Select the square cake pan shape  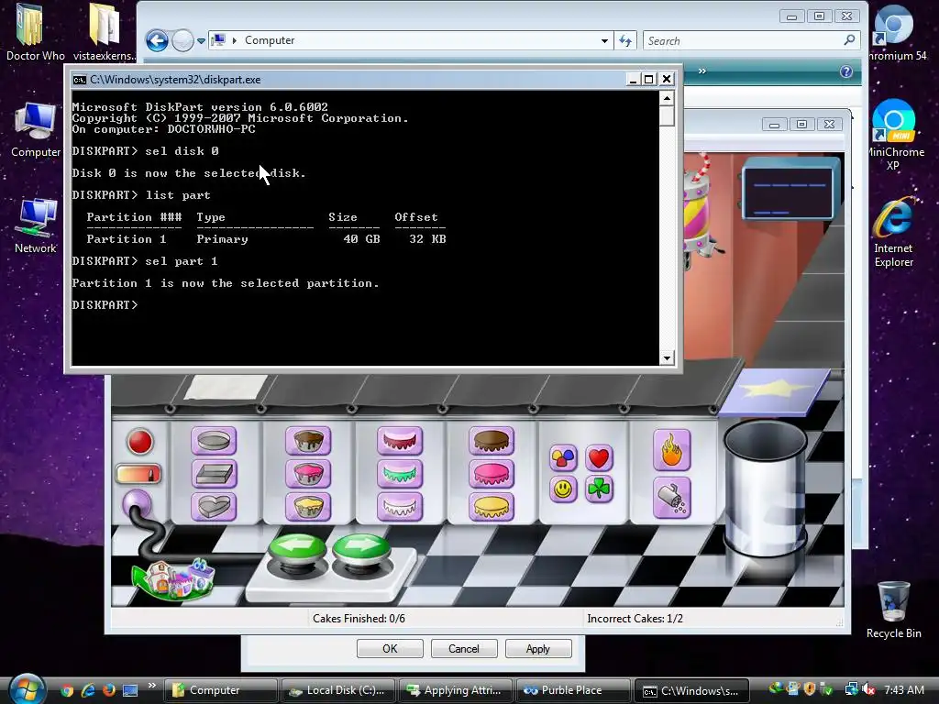click(214, 474)
